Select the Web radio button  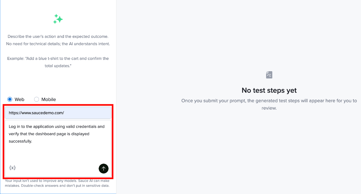tap(10, 99)
